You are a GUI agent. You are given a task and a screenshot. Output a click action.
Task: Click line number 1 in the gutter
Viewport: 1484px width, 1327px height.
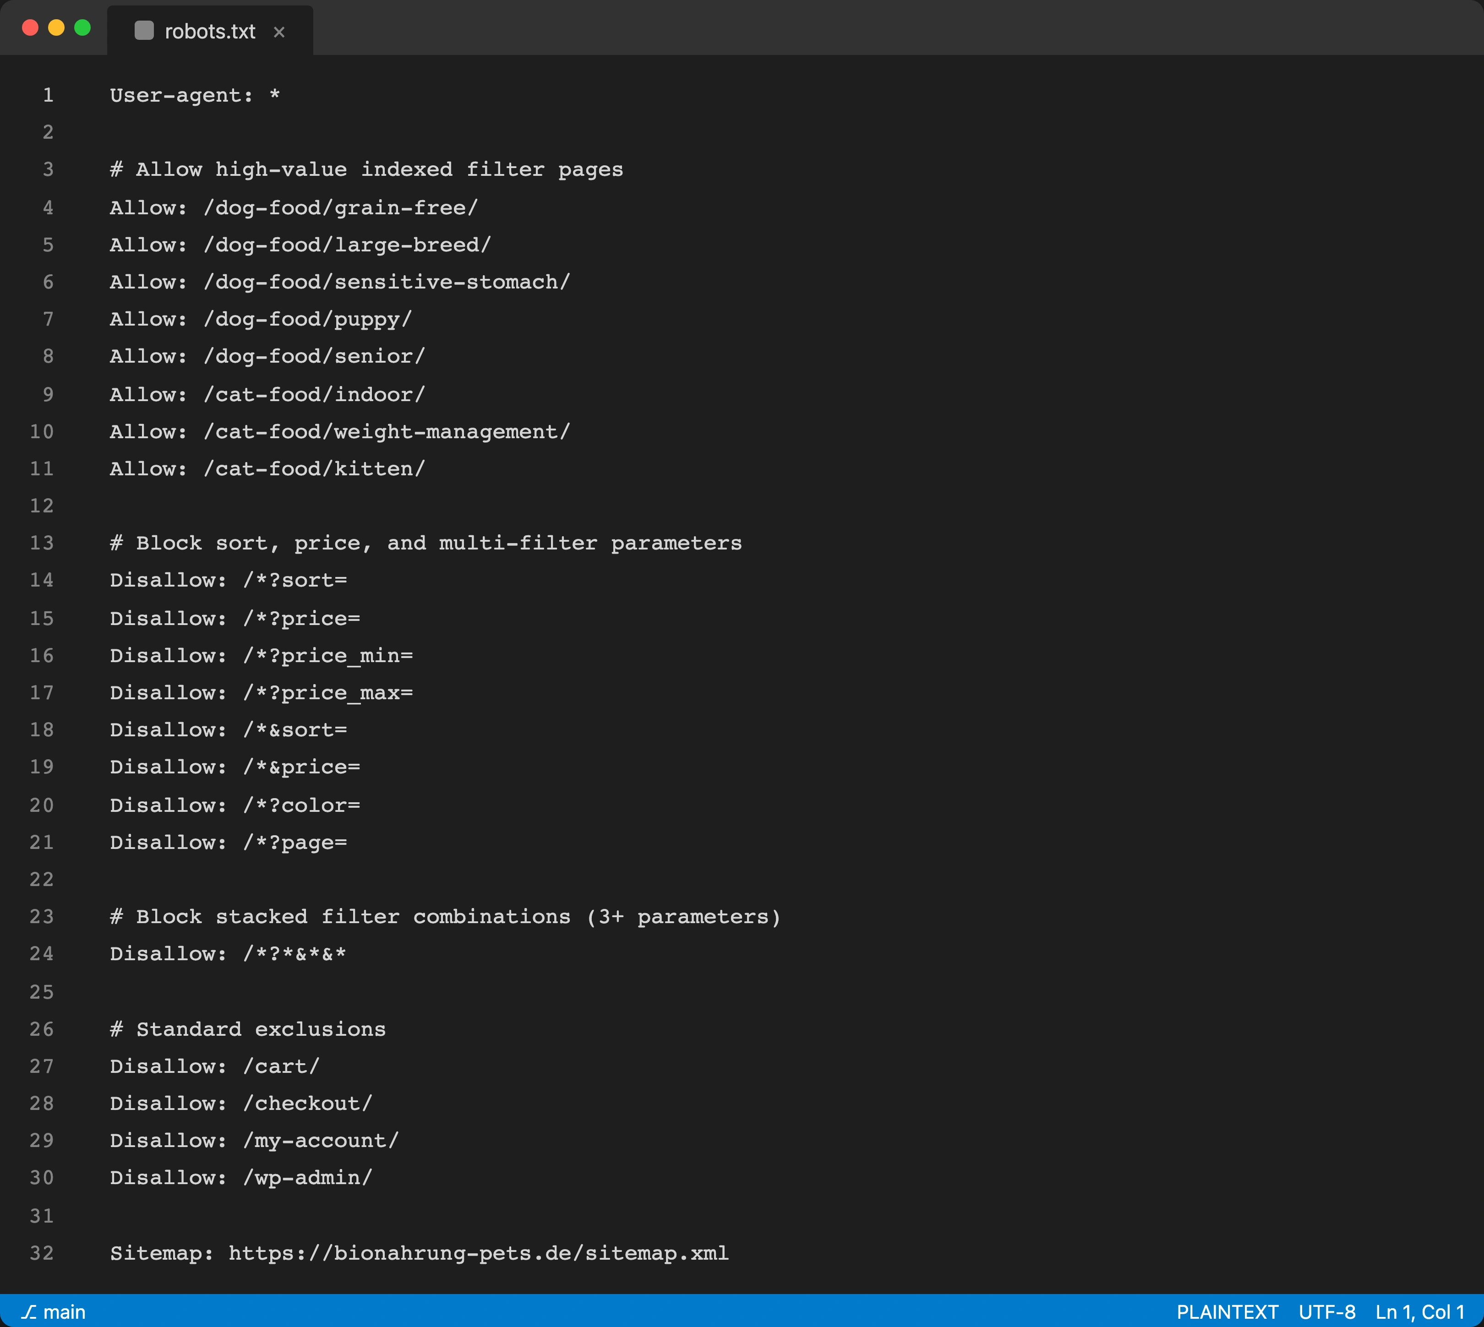pyautogui.click(x=48, y=95)
